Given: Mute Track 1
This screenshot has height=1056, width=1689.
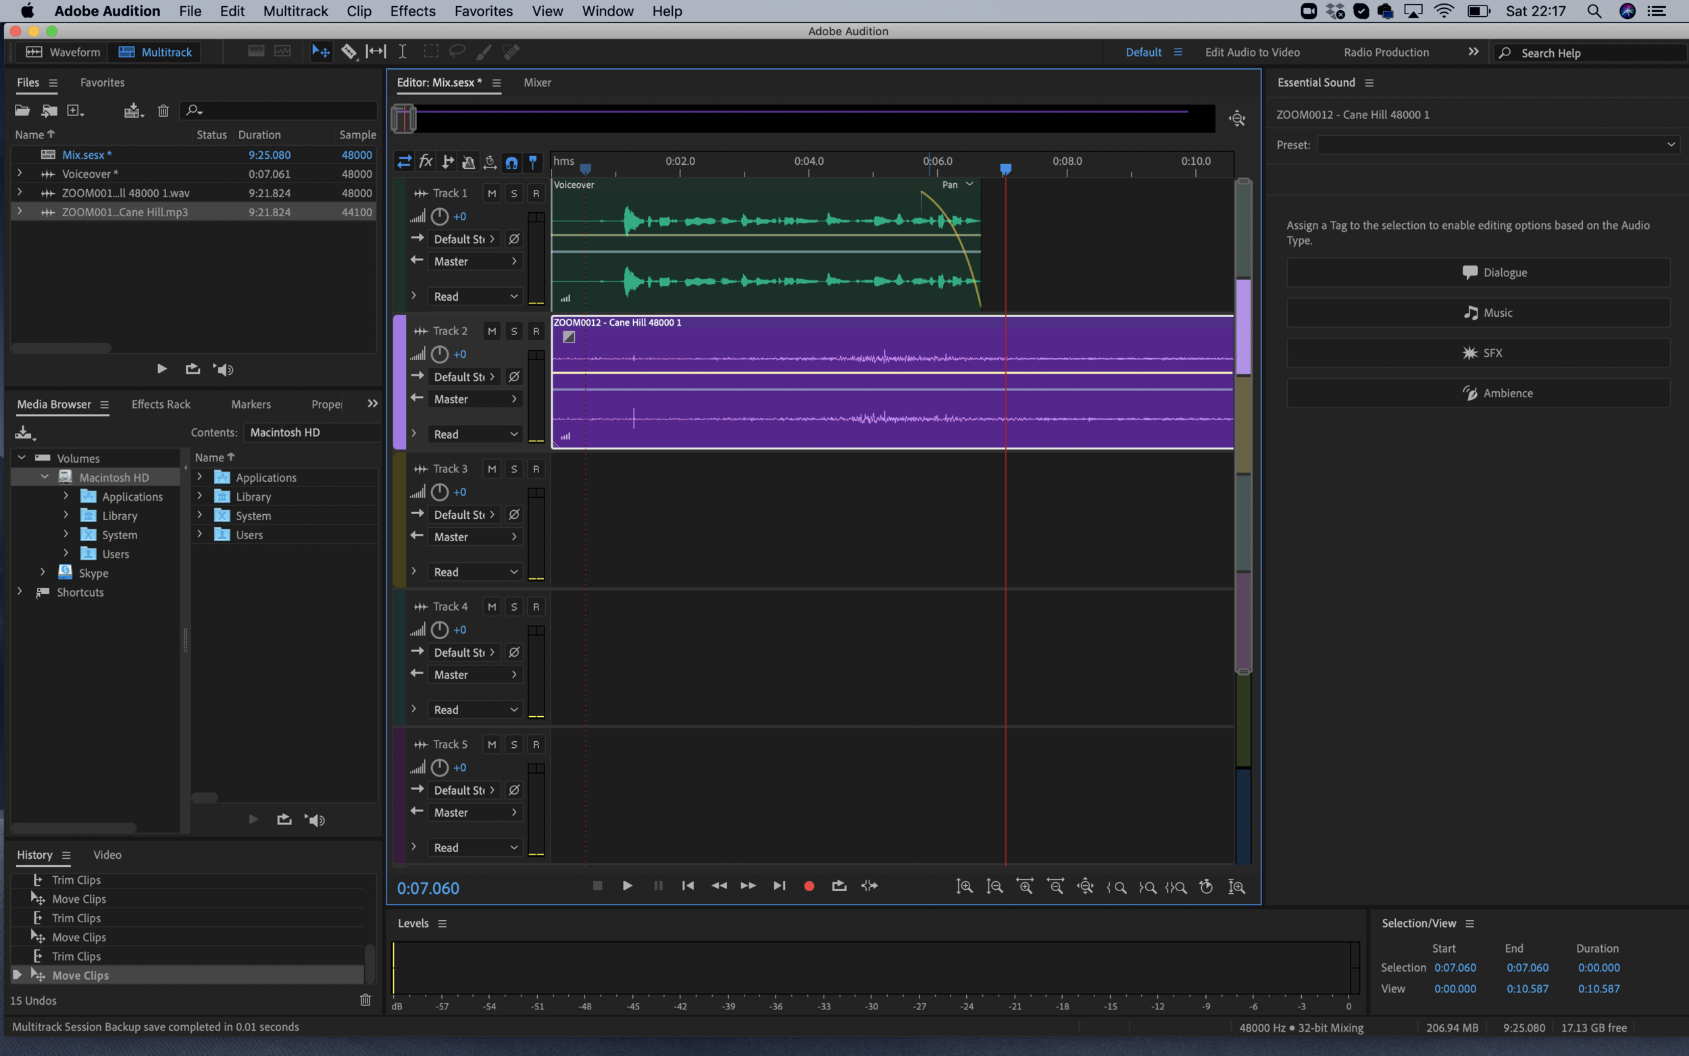Looking at the screenshot, I should click(x=492, y=193).
